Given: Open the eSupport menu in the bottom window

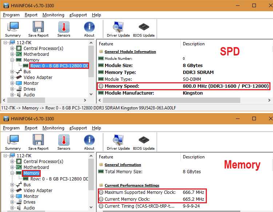Looking at the screenshot, I should point(78,128).
